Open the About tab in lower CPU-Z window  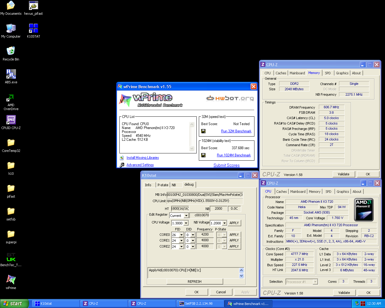[x=357, y=192]
